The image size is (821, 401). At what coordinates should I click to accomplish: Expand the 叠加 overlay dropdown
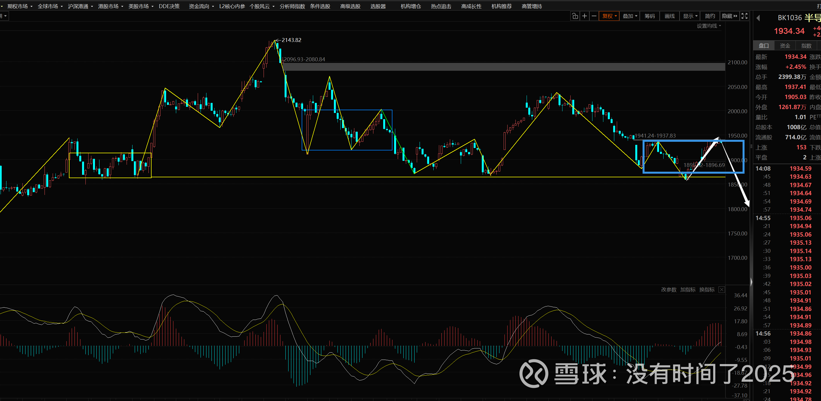[630, 16]
